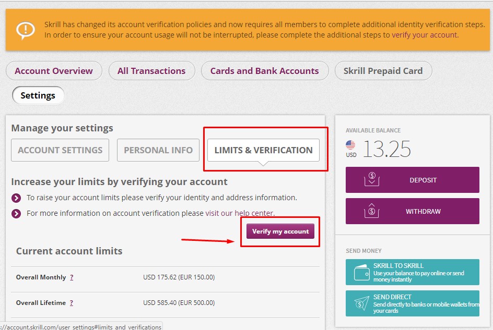Viewport: 493px width, 330px height.
Task: Follow the 'verify your account' banner link
Action: [x=424, y=35]
